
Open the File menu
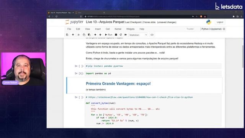click(69, 29)
